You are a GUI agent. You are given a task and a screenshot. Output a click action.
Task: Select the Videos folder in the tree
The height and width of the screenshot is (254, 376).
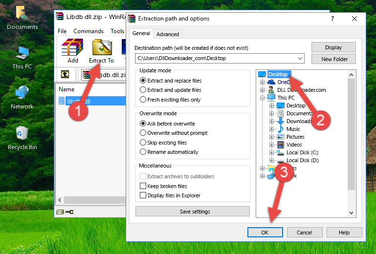click(294, 145)
